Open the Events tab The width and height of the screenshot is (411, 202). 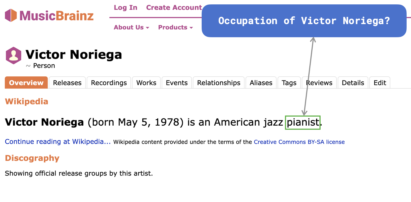click(177, 83)
